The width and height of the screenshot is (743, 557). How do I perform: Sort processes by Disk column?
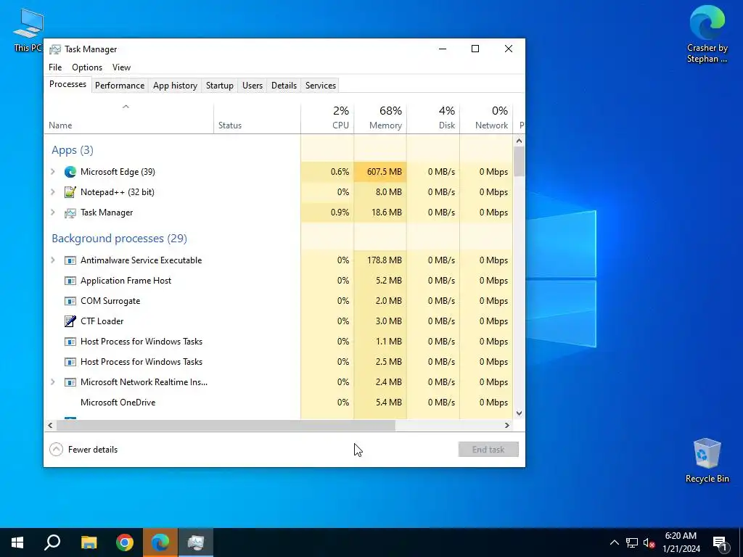[433, 118]
